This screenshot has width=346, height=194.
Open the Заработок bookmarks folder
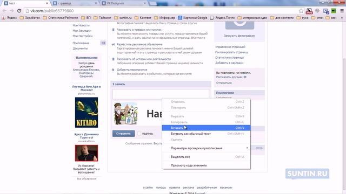[30, 18]
